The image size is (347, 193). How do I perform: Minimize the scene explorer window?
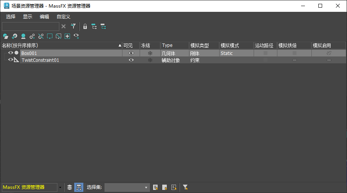[303, 6]
